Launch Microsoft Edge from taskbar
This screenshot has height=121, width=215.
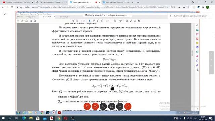click(x=24, y=118)
